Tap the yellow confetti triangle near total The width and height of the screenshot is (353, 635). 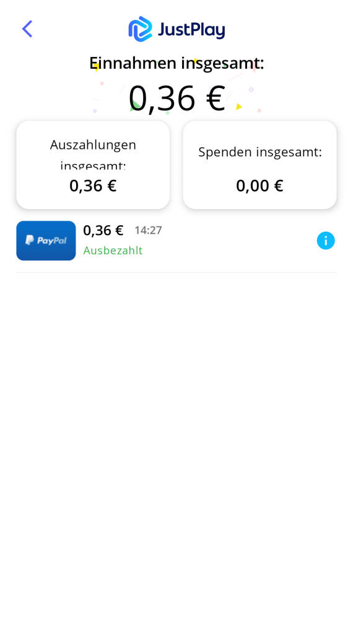coord(238,107)
